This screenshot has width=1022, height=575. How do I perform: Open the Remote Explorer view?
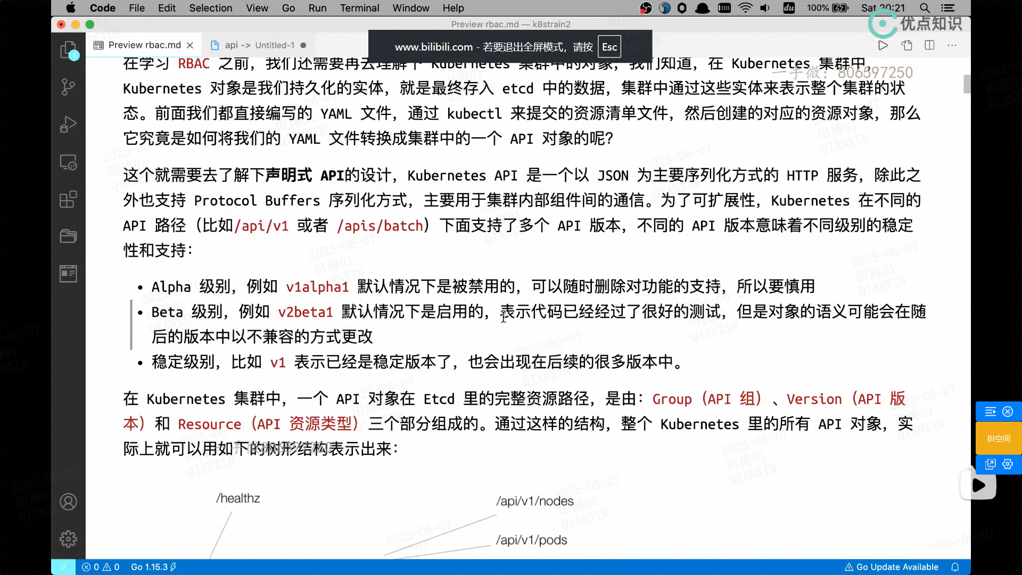pos(68,162)
